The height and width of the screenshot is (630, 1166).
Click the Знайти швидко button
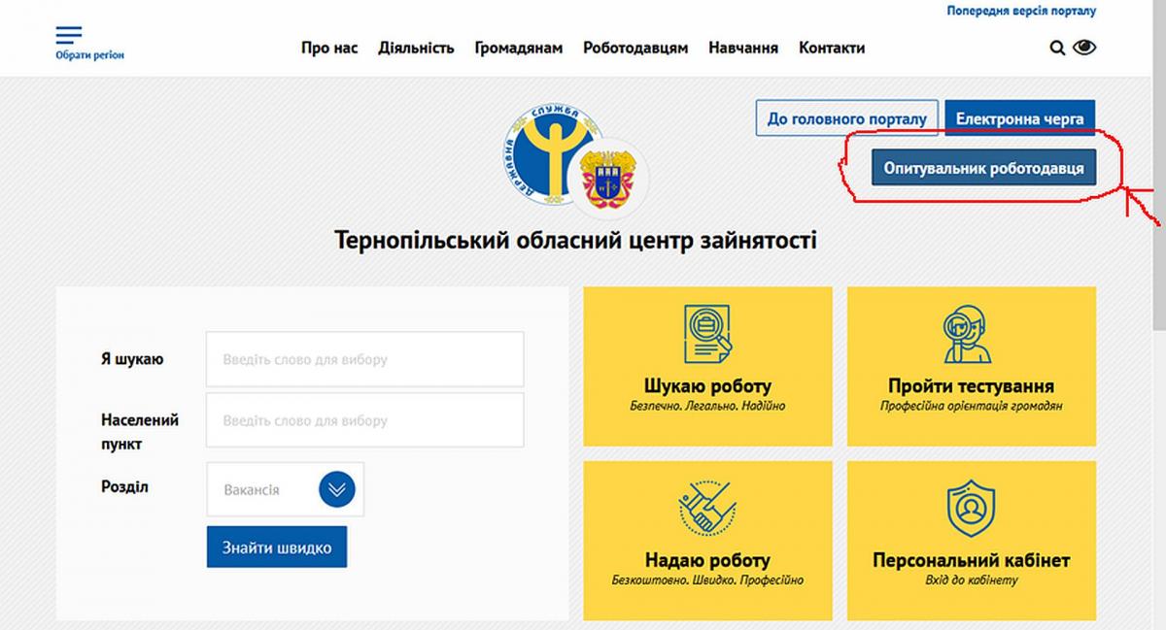tap(277, 547)
